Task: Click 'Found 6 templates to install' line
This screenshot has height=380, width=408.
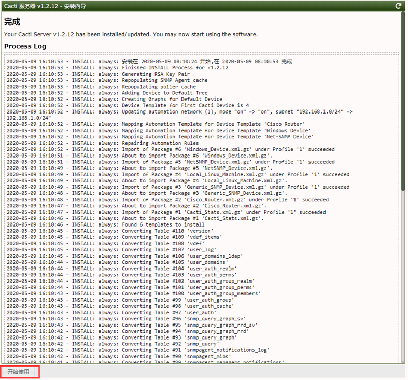Action: point(106,224)
